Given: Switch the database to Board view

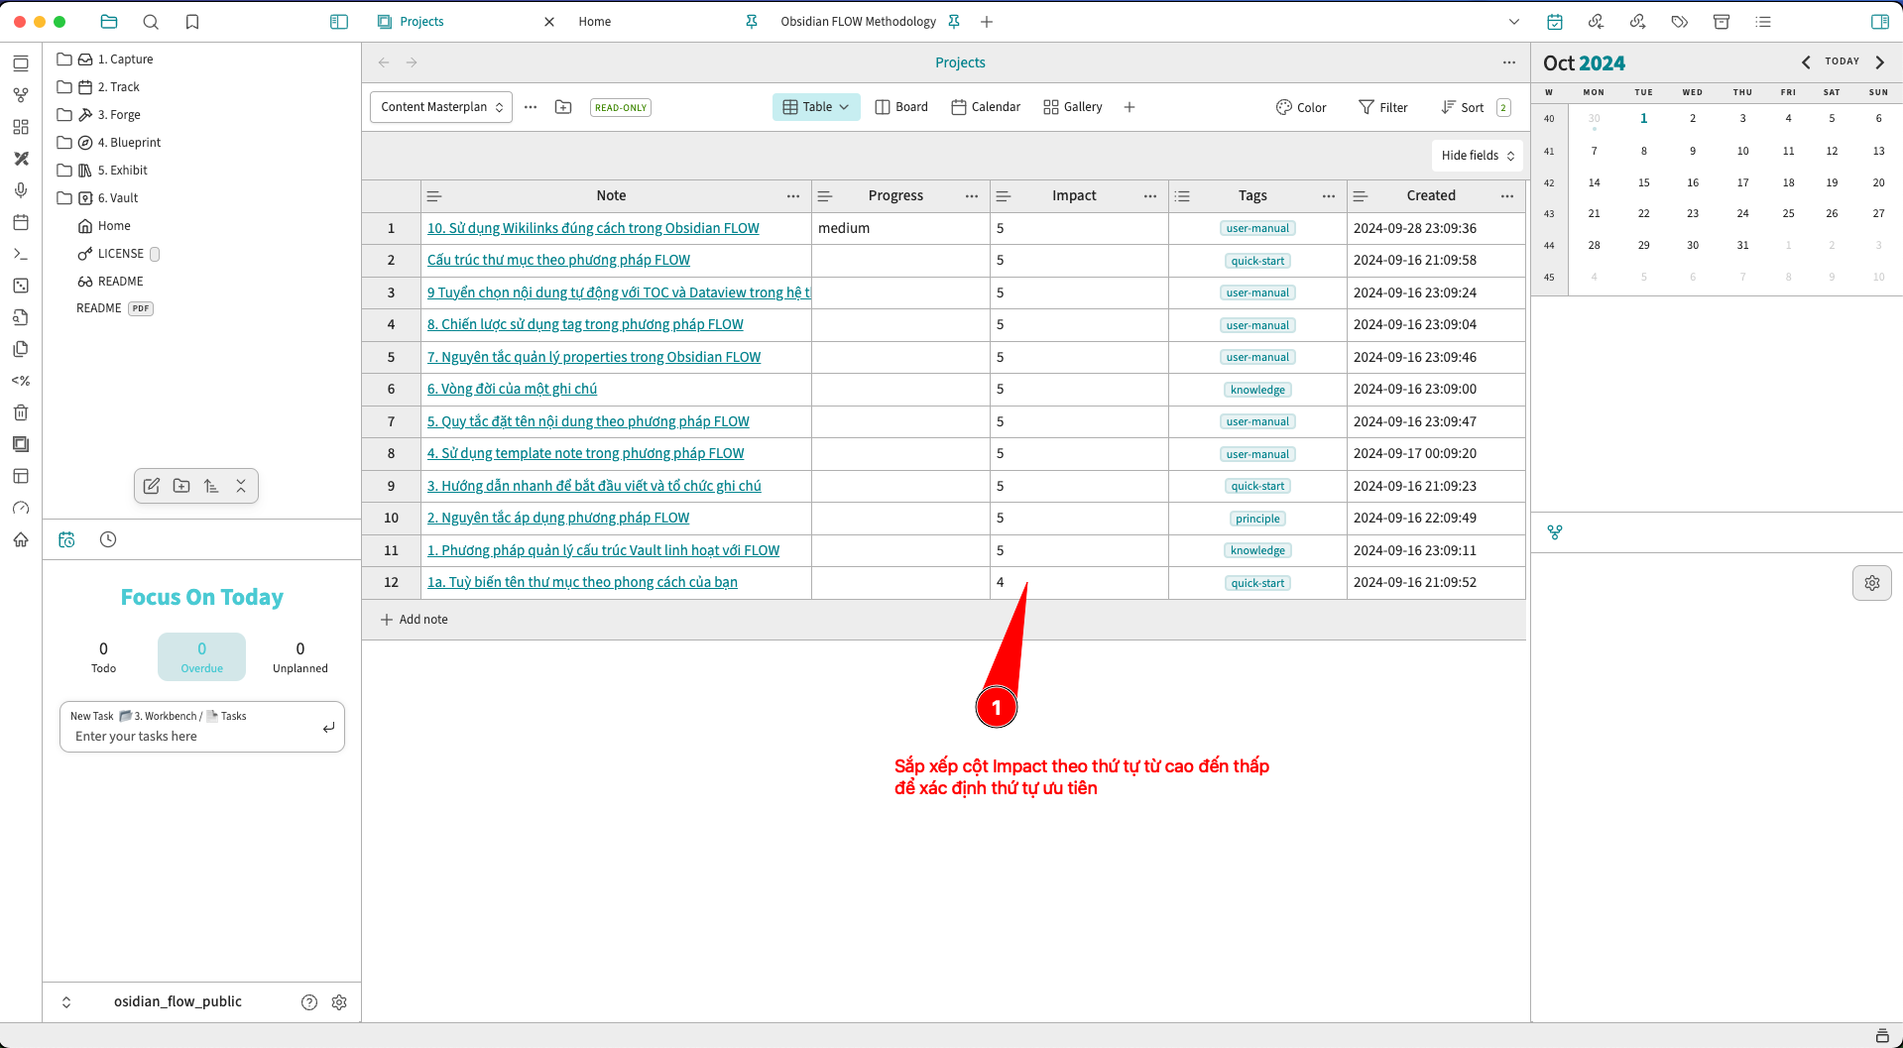Looking at the screenshot, I should pyautogui.click(x=900, y=107).
